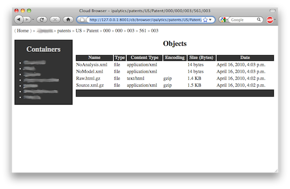This screenshot has width=290, height=189.
Task: Open the Google search engine chooser
Action: 224,20
